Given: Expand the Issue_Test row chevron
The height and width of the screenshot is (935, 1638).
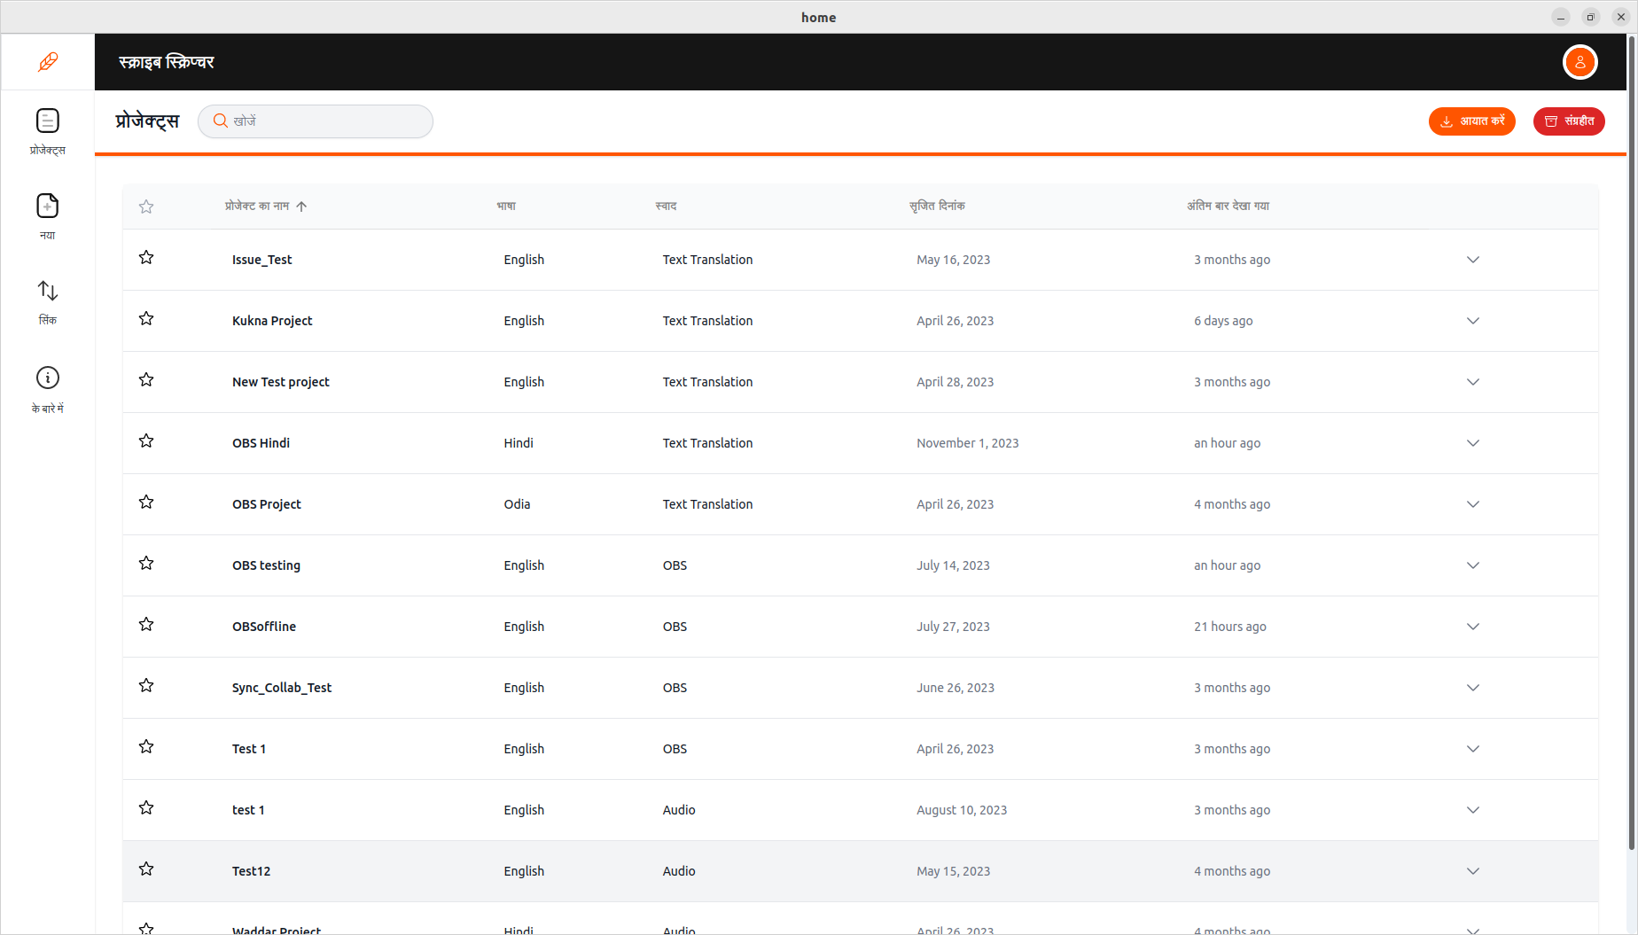Looking at the screenshot, I should click(1473, 260).
